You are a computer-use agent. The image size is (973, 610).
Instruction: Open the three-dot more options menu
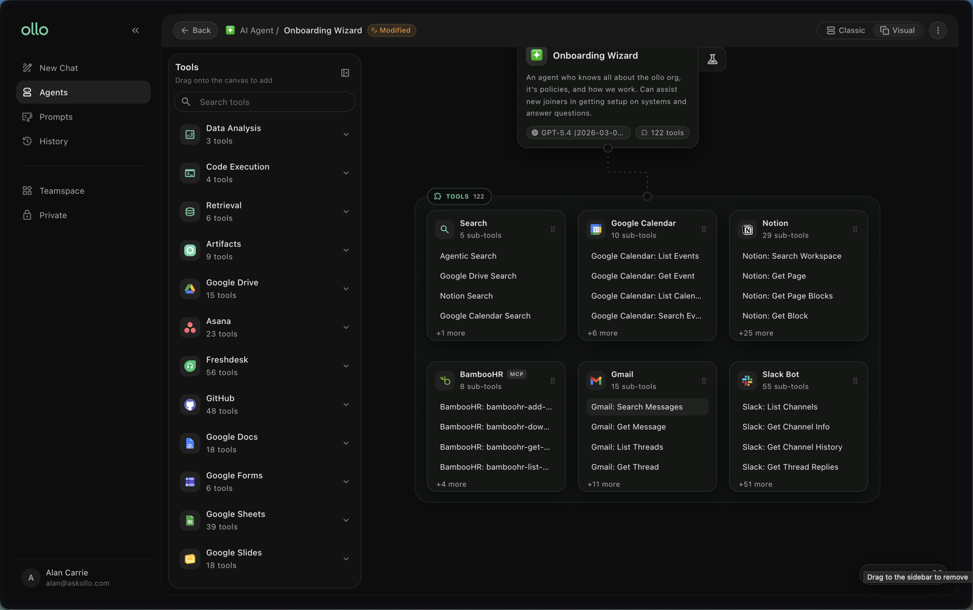coord(938,30)
